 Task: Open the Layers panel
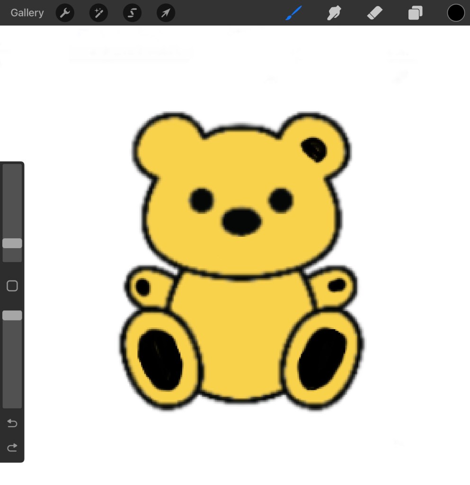point(415,13)
